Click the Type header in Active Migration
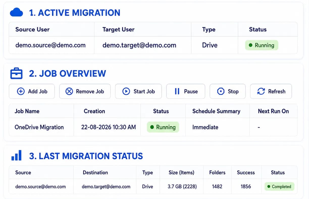The image size is (309, 199). pos(209,30)
